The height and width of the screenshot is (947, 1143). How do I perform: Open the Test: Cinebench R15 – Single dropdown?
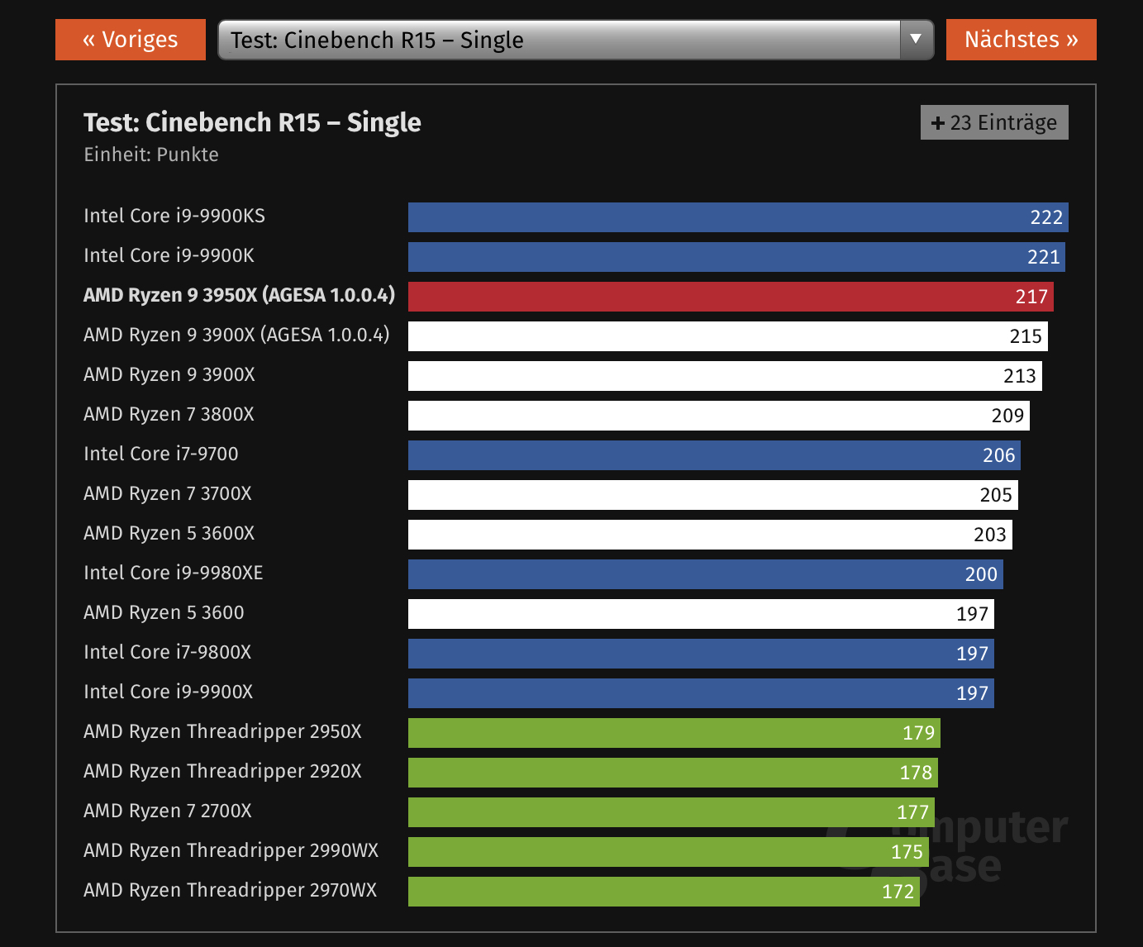coord(575,40)
